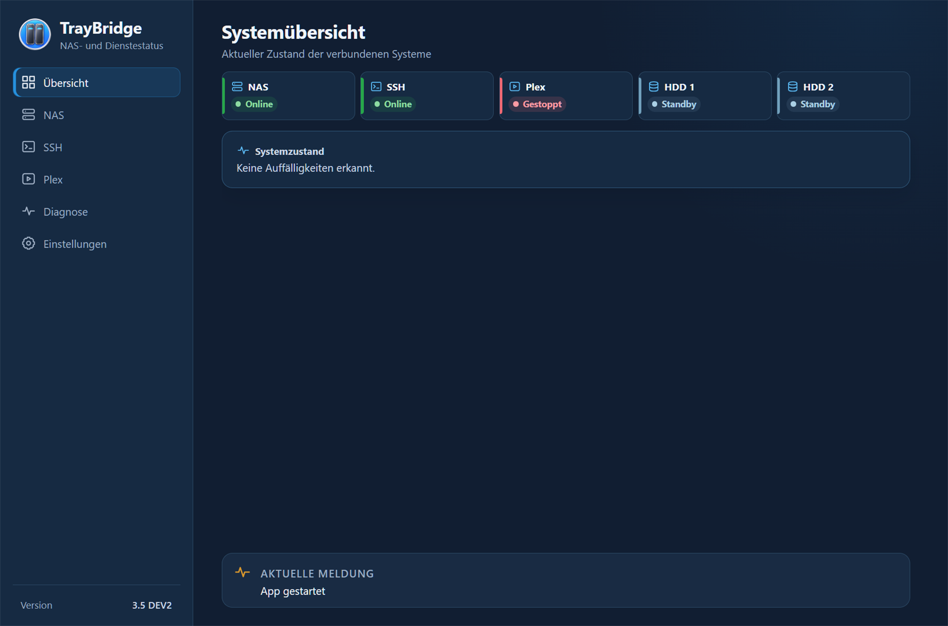Select the HDD 1 card title
The width and height of the screenshot is (948, 626).
pos(679,87)
